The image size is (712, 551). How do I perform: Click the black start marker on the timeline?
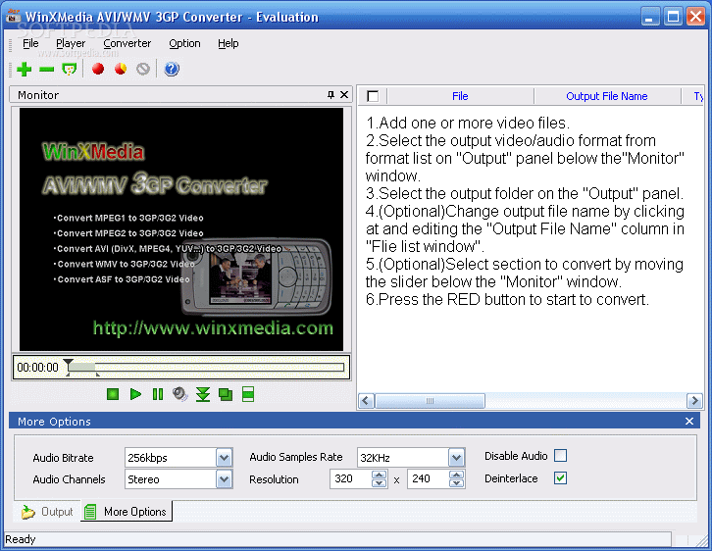pyautogui.click(x=68, y=362)
